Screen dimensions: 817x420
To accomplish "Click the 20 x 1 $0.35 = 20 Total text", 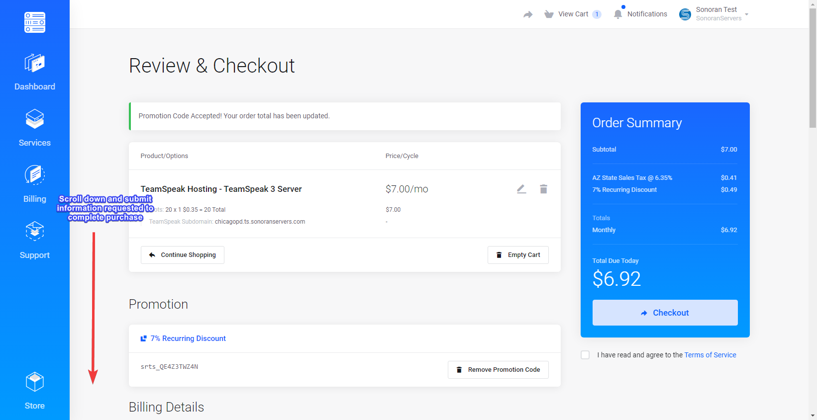I will tap(195, 210).
